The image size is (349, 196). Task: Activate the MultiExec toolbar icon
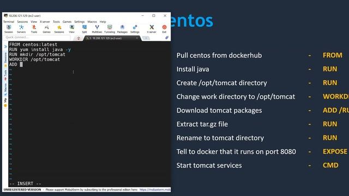[x=97, y=29]
